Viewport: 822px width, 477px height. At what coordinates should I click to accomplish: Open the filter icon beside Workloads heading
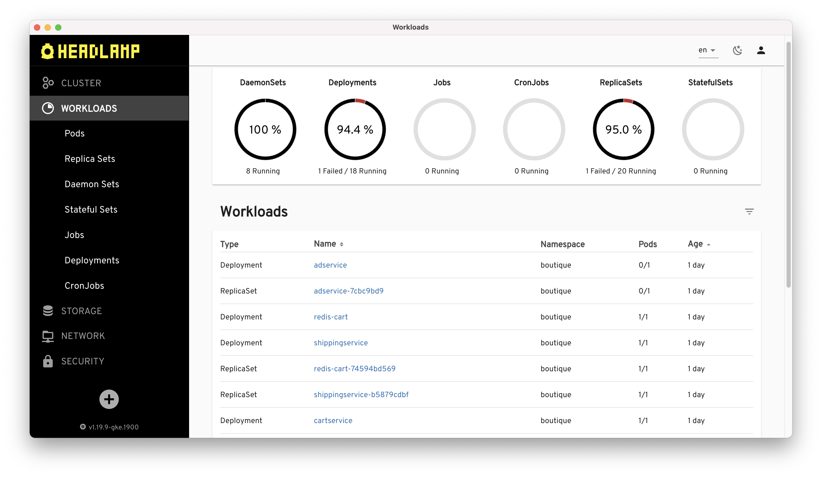coord(749,212)
